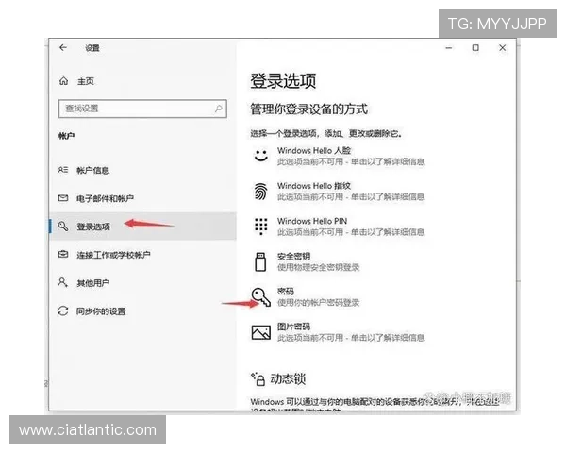
Task: Close the 设置 window
Action: tap(503, 48)
